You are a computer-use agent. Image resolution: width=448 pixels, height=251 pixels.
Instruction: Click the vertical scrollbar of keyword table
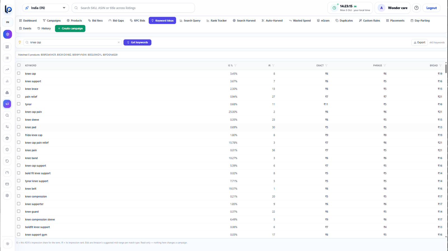point(446,68)
